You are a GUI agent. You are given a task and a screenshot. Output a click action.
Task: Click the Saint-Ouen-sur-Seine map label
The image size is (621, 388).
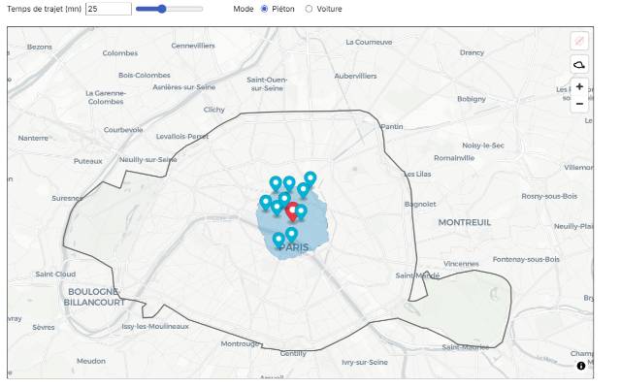[267, 83]
